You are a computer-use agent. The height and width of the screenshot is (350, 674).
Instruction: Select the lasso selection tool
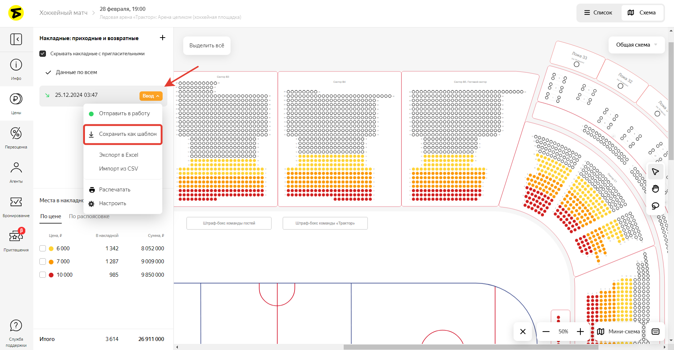pos(655,206)
